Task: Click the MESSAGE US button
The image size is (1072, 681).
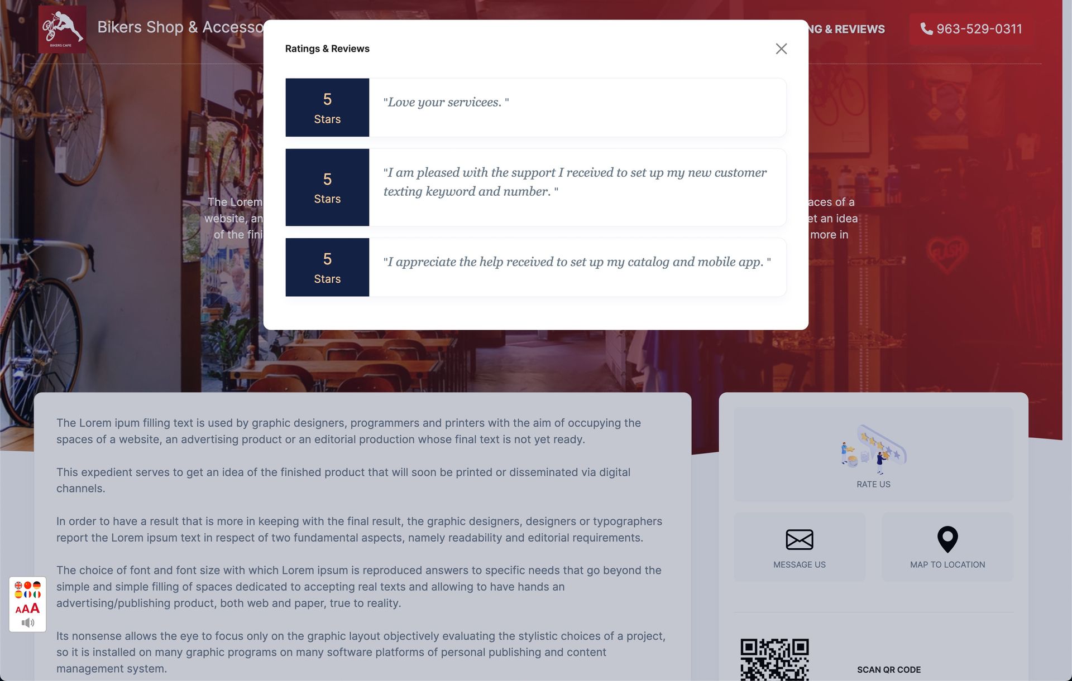Action: coord(800,546)
